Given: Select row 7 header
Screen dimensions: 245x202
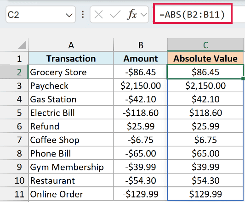Looking at the screenshot, I should 14,140.
